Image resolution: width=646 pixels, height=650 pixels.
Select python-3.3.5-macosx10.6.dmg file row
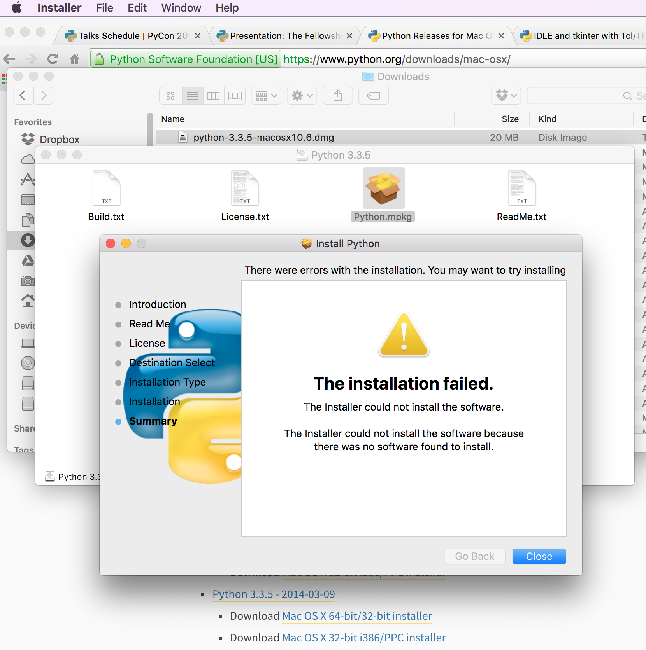(401, 137)
